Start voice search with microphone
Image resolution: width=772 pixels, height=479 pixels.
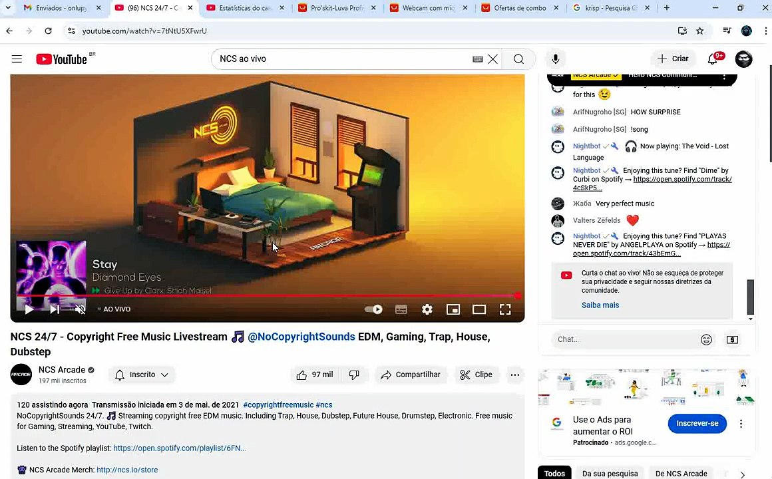[x=555, y=59]
